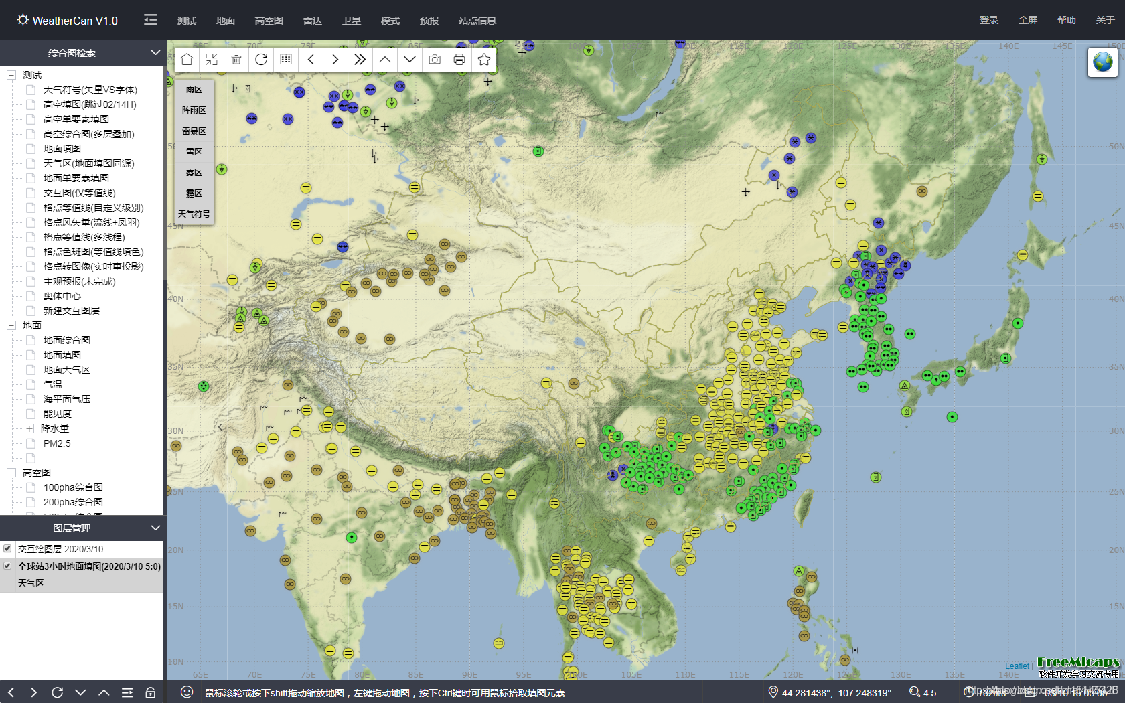Click the 雨区 drawing button
Image resolution: width=1125 pixels, height=703 pixels.
(194, 90)
